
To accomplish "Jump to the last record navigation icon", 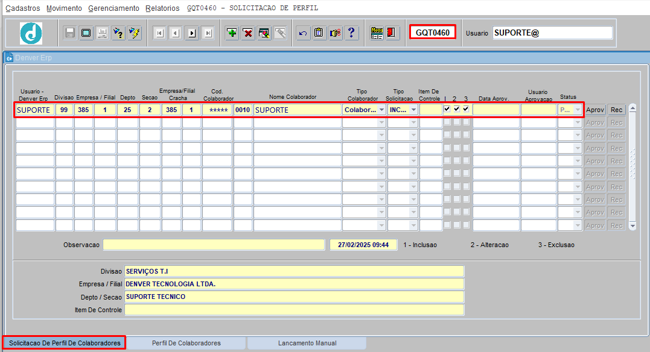I will point(208,33).
